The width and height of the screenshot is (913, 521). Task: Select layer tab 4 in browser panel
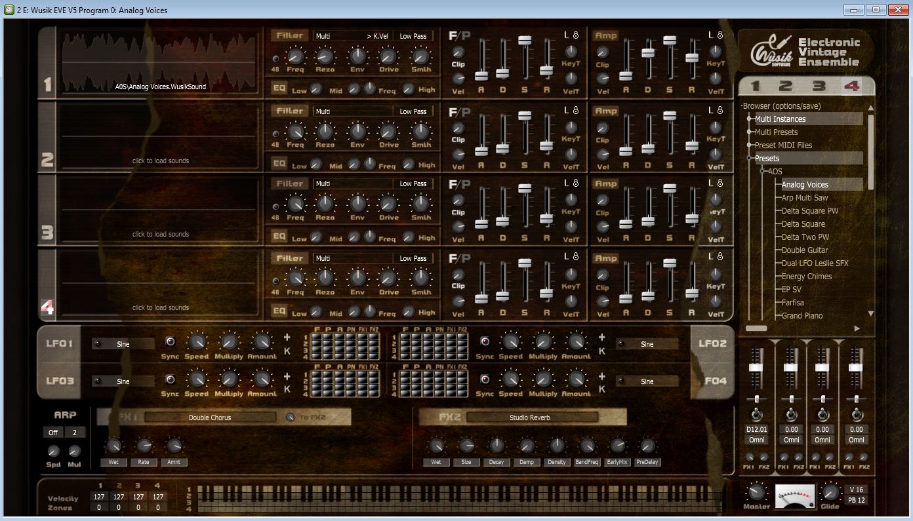(x=851, y=86)
